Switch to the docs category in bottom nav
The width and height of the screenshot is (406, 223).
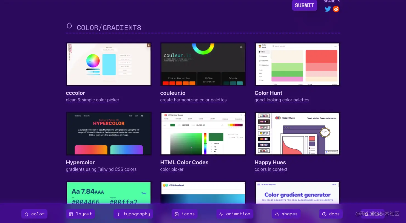pyautogui.click(x=331, y=214)
